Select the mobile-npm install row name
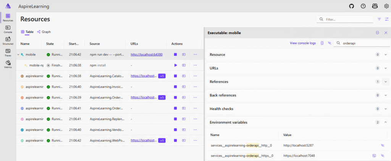Image resolution: width=391 pixels, height=161 pixels. pyautogui.click(x=36, y=65)
